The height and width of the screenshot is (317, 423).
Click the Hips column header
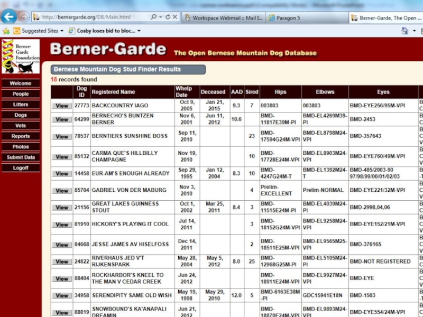280,92
